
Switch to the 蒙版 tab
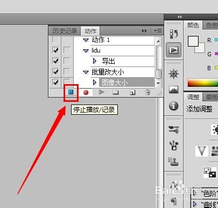(x=210, y=97)
